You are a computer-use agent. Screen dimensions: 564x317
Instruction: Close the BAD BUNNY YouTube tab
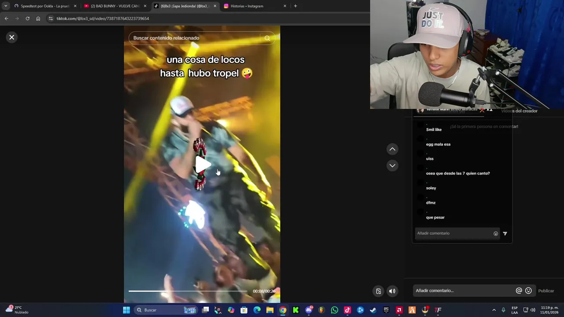coord(145,6)
